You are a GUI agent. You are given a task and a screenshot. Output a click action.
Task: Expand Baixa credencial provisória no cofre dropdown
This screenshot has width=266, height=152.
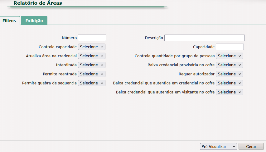[x=229, y=65]
